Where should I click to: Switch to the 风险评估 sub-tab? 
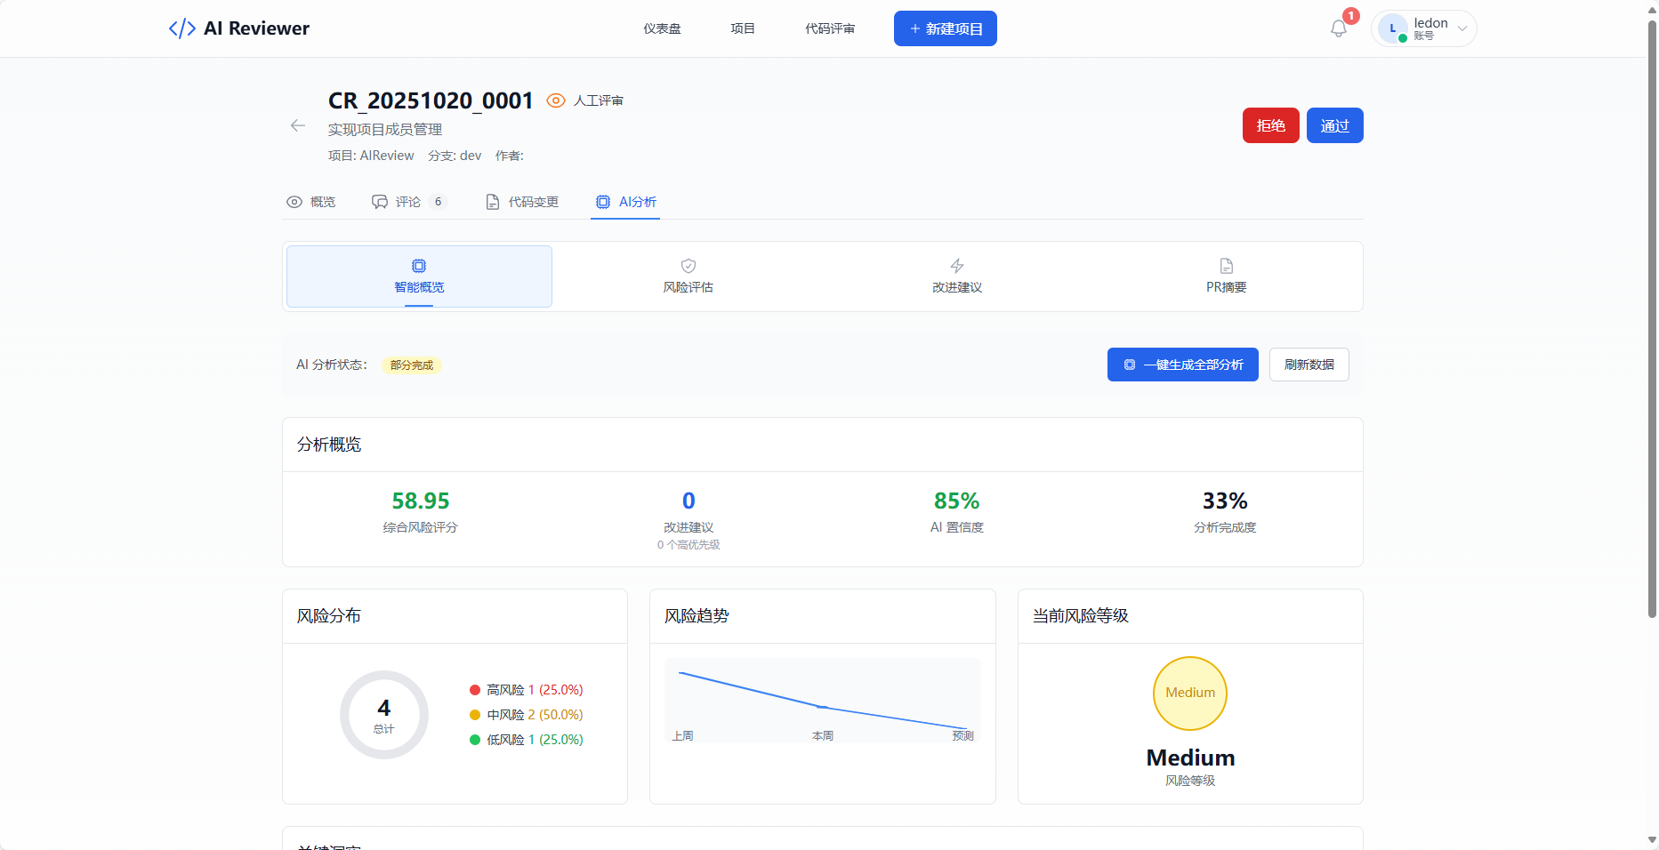(689, 277)
